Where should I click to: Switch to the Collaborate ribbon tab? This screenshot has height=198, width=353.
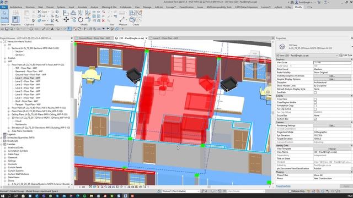pyautogui.click(x=126, y=7)
